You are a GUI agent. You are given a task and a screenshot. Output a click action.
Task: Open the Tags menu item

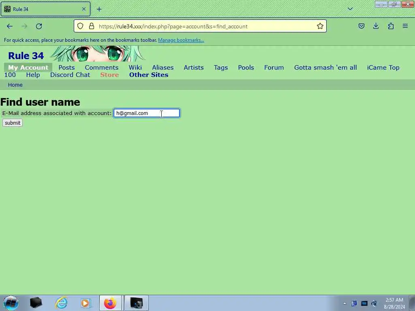pyautogui.click(x=221, y=68)
